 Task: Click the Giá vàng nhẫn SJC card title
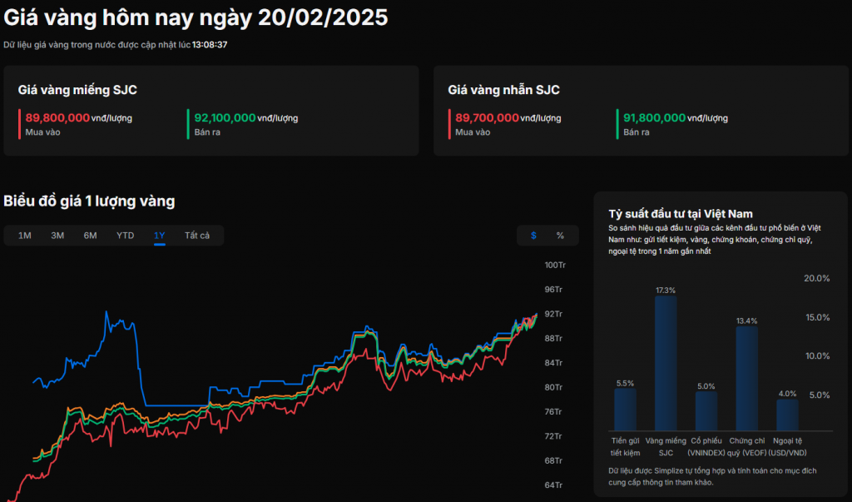pos(503,90)
